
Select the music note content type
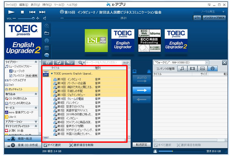pos(182,69)
